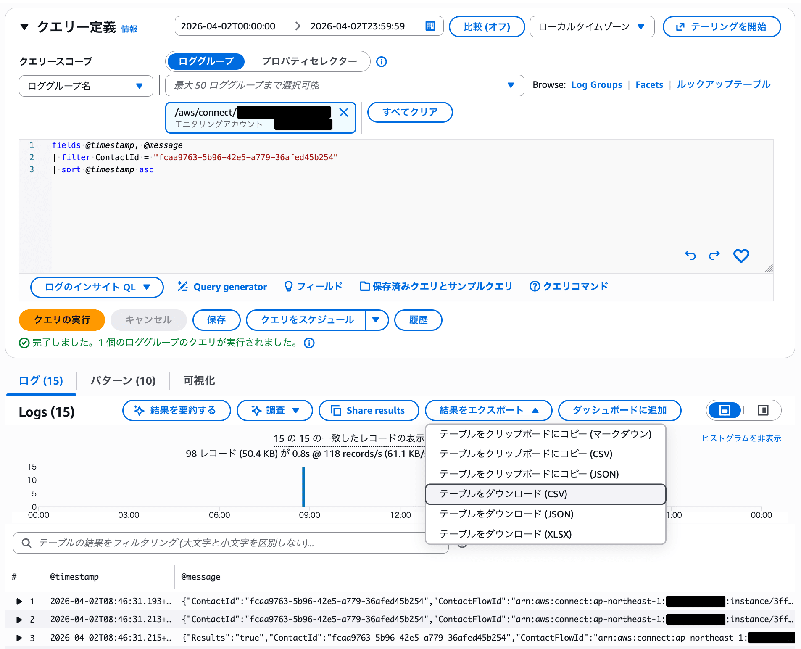Expand log row 1
The image size is (801, 649).
19,601
